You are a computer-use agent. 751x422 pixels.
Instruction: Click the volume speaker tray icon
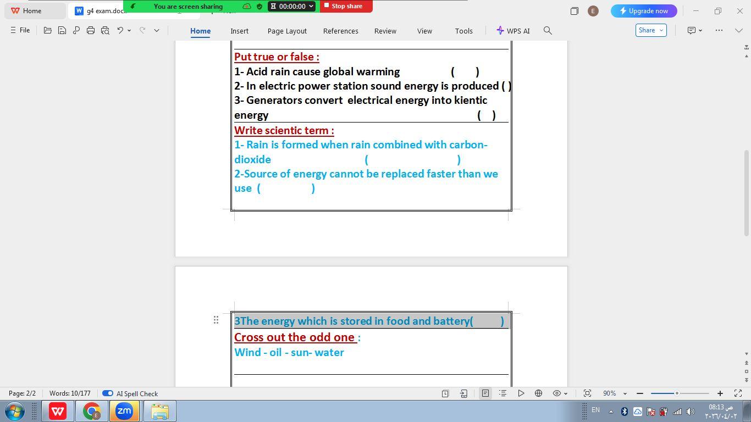click(691, 411)
